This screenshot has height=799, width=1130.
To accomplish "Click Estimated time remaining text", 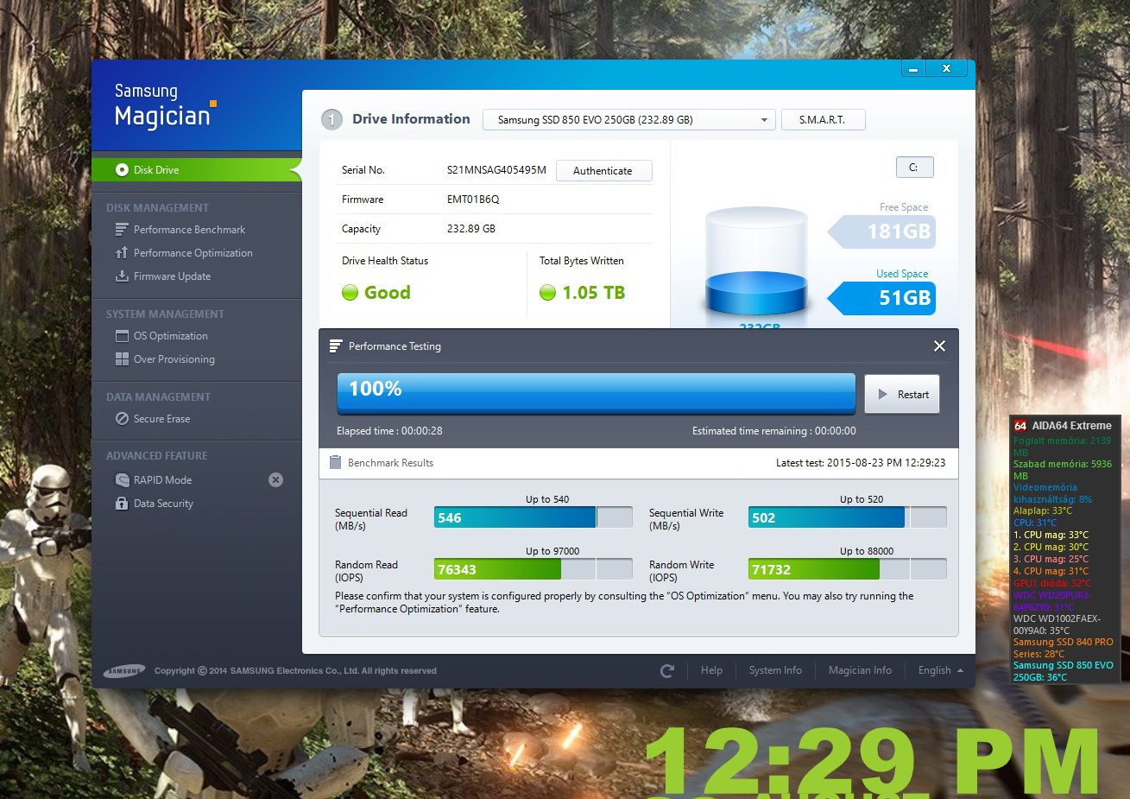I will tap(774, 431).
